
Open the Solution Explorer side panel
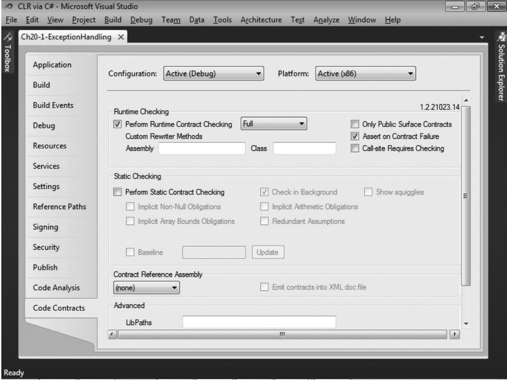pos(501,66)
